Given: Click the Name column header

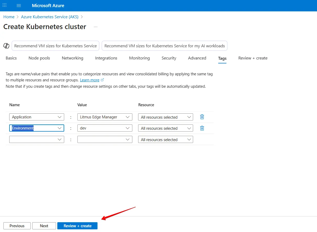Looking at the screenshot, I should pyautogui.click(x=15, y=105).
